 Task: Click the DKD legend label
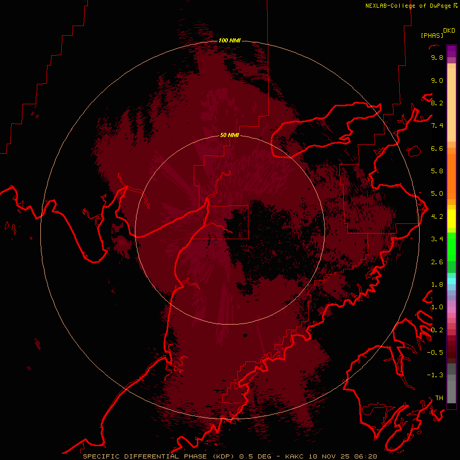click(x=449, y=31)
